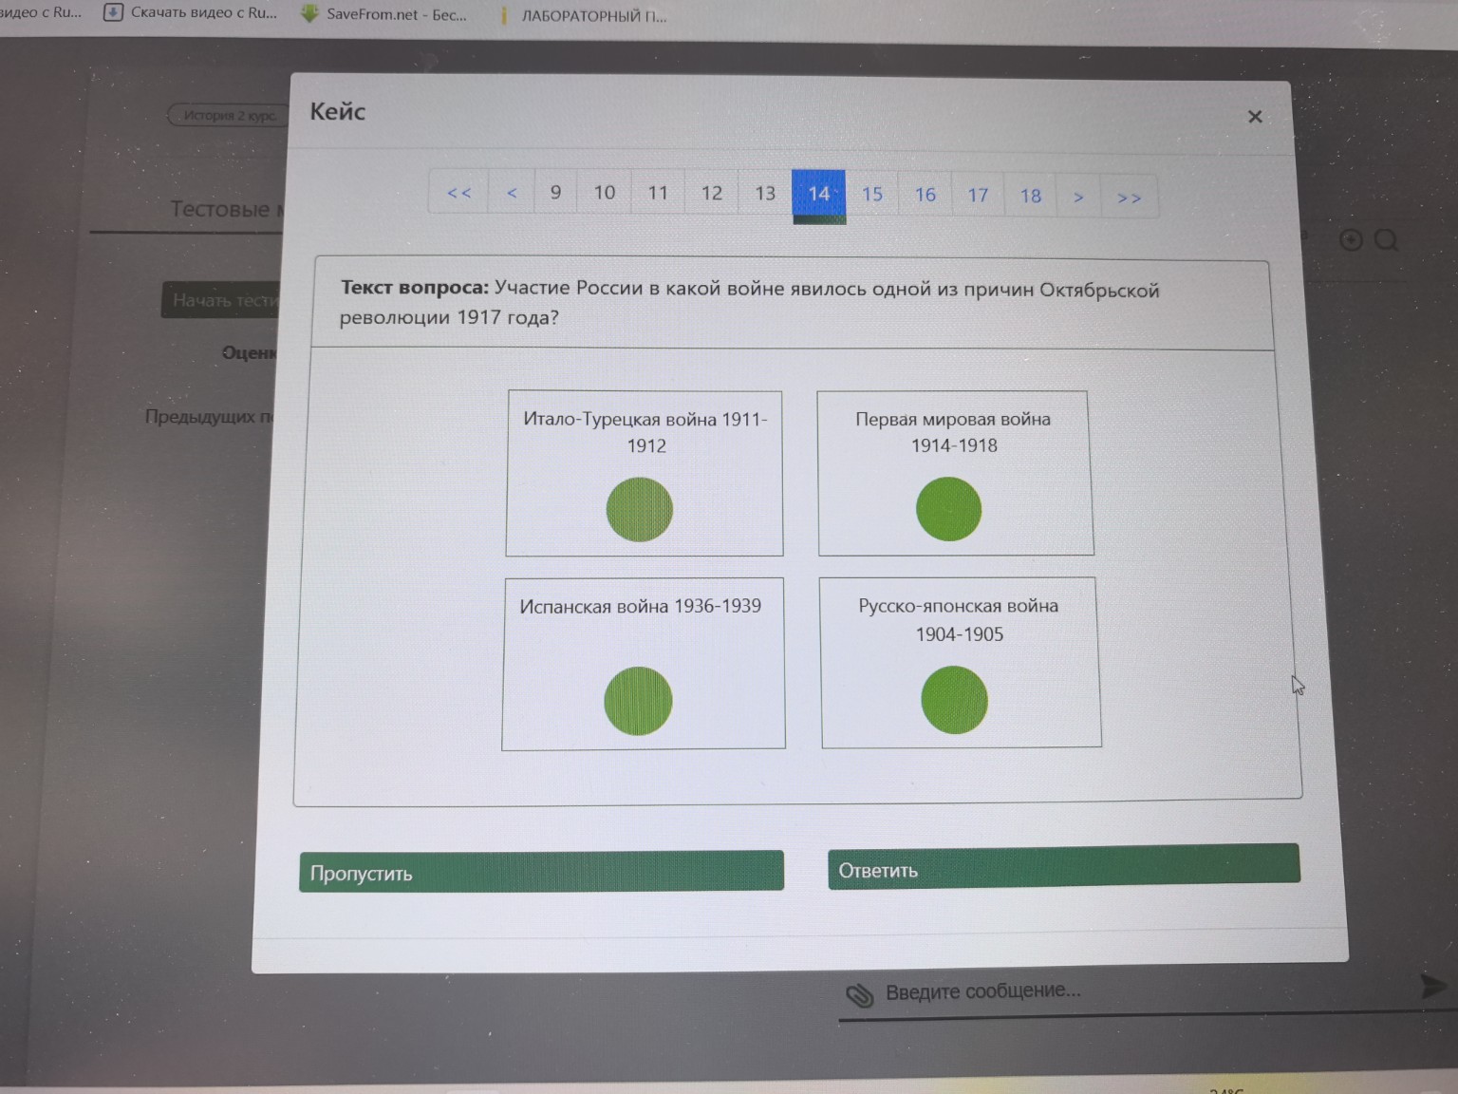The height and width of the screenshot is (1094, 1458).
Task: Choose Испанская война 1936-1939 option
Action: click(x=638, y=701)
